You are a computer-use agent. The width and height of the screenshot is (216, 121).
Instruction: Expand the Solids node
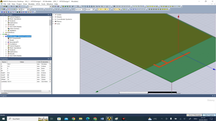coord(53,15)
